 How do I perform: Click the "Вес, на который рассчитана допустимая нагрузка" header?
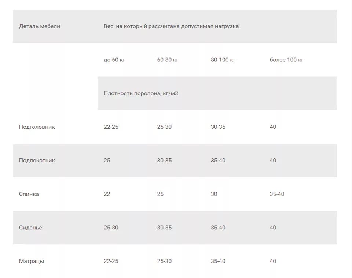[171, 26]
